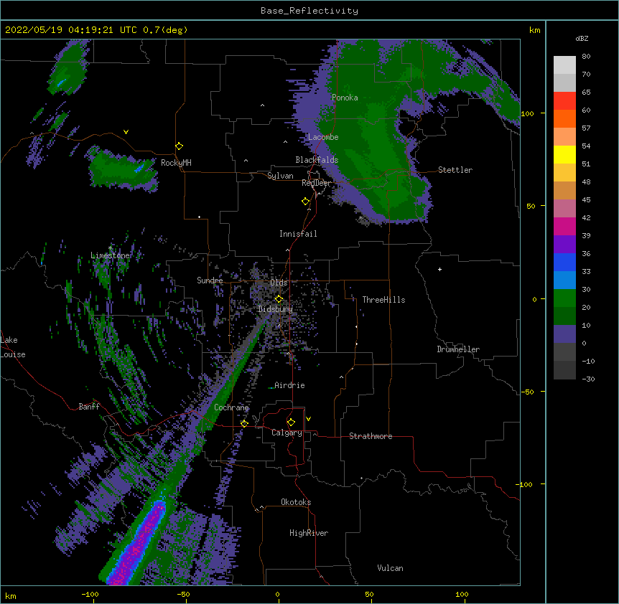
Task: Click the Okotoks town label
Action: coord(296,502)
